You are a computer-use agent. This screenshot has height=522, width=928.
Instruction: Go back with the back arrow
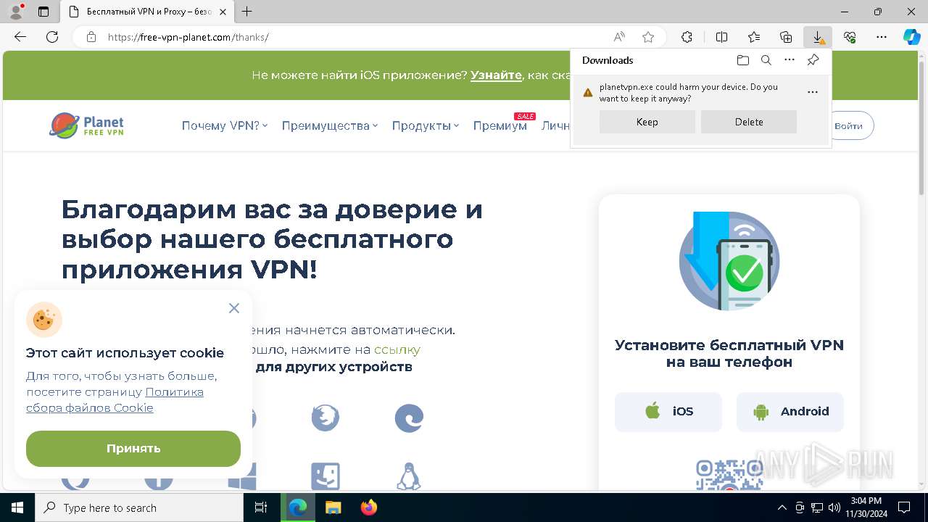click(20, 37)
